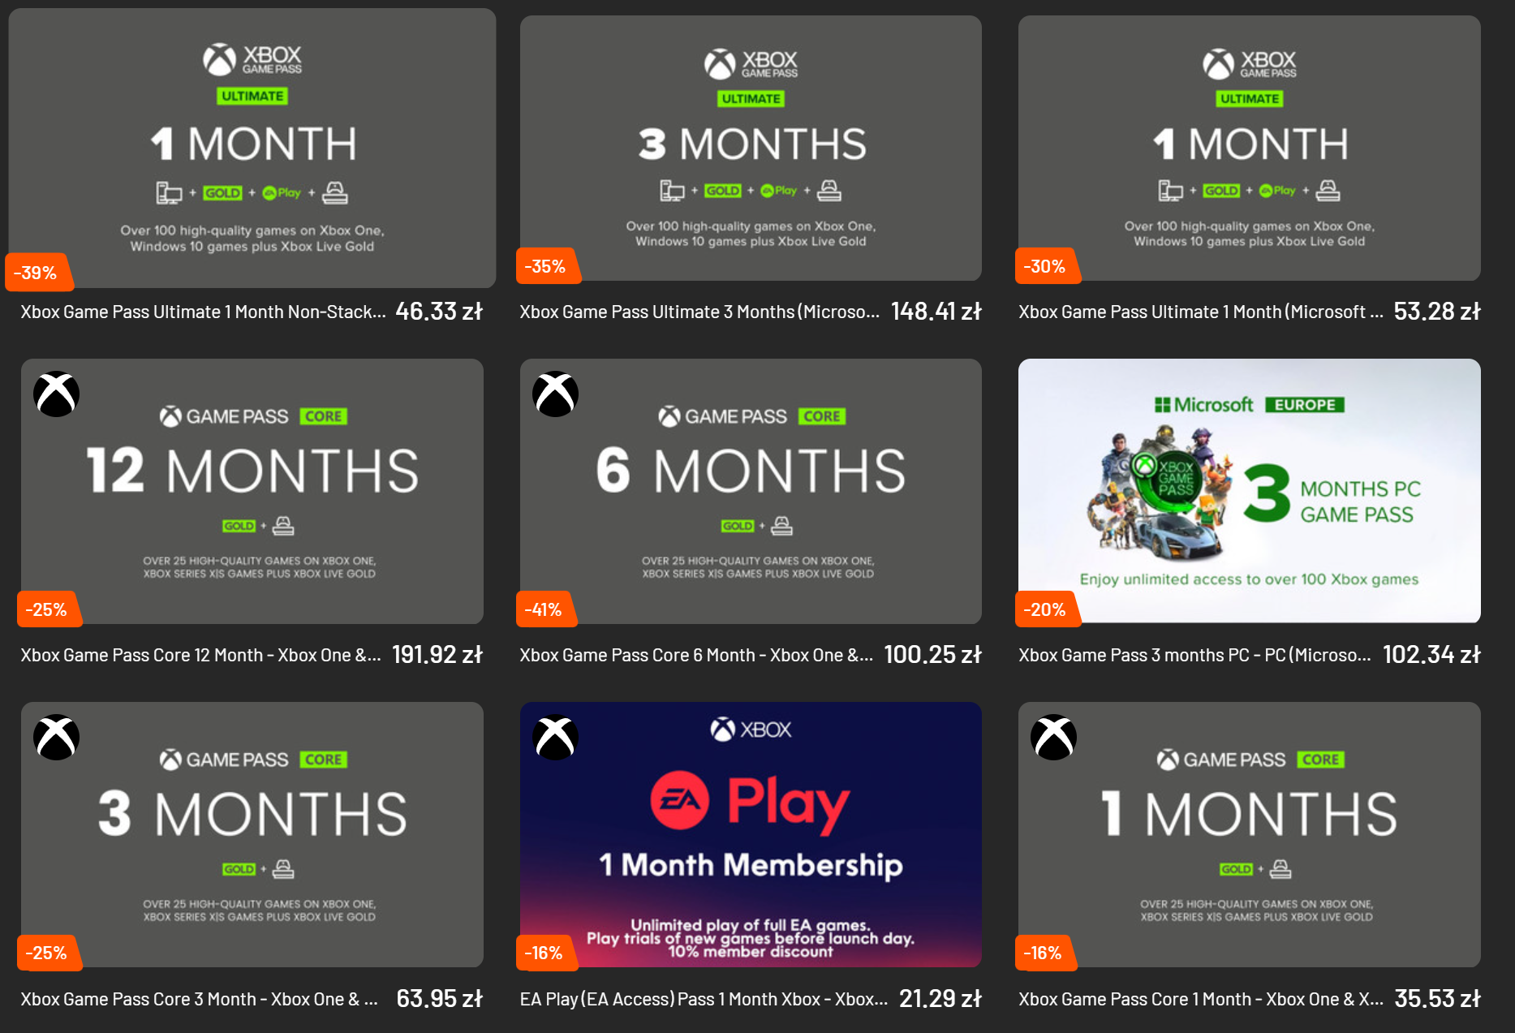
Task: Open Xbox Game Pass 3 months PC title
Action: click(1195, 655)
